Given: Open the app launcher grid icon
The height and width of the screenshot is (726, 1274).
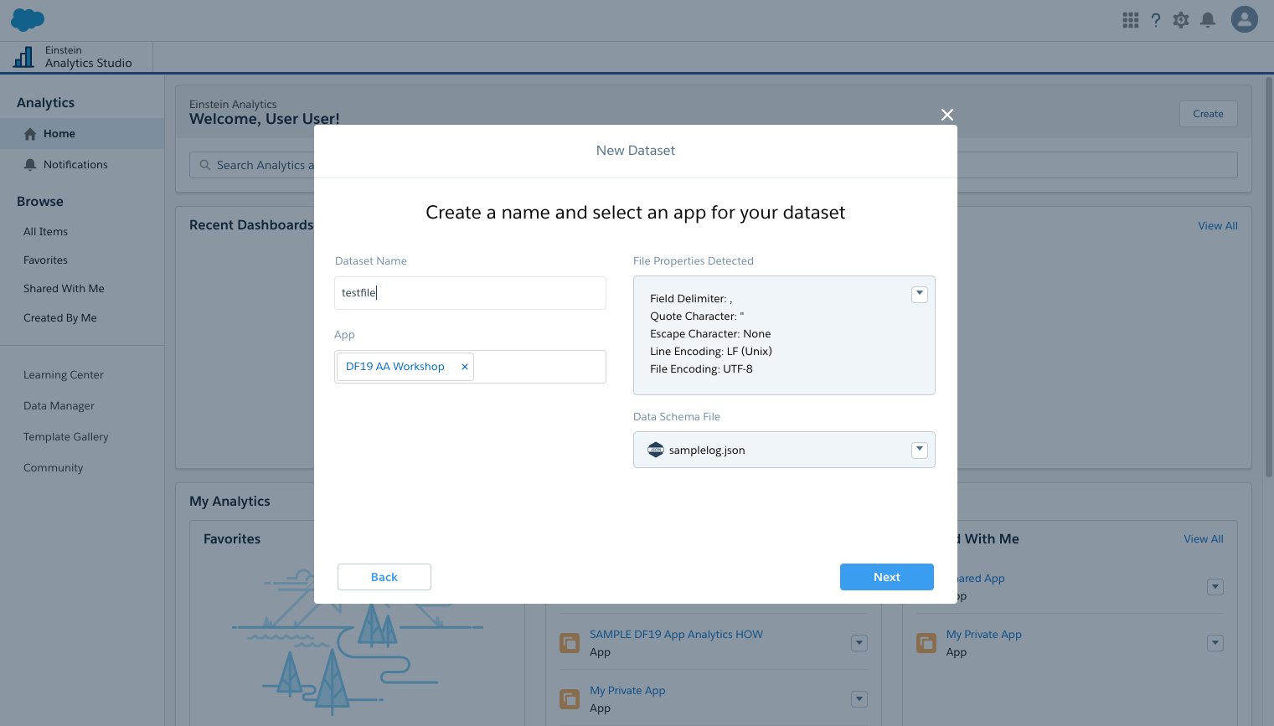Looking at the screenshot, I should [1131, 20].
